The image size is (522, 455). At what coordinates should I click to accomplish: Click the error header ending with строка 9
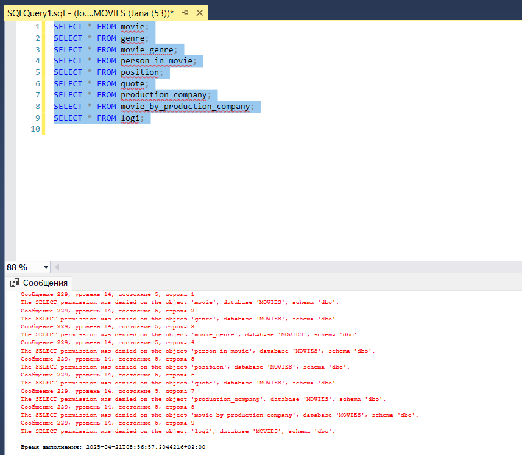[108, 423]
